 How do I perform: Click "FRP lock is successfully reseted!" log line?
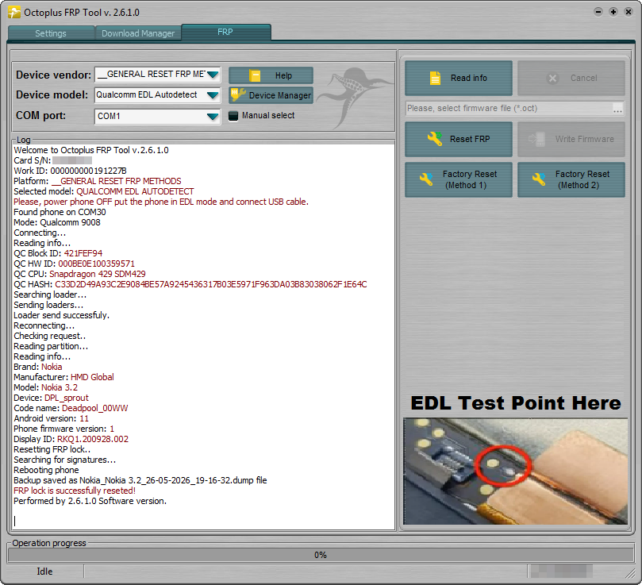point(75,491)
